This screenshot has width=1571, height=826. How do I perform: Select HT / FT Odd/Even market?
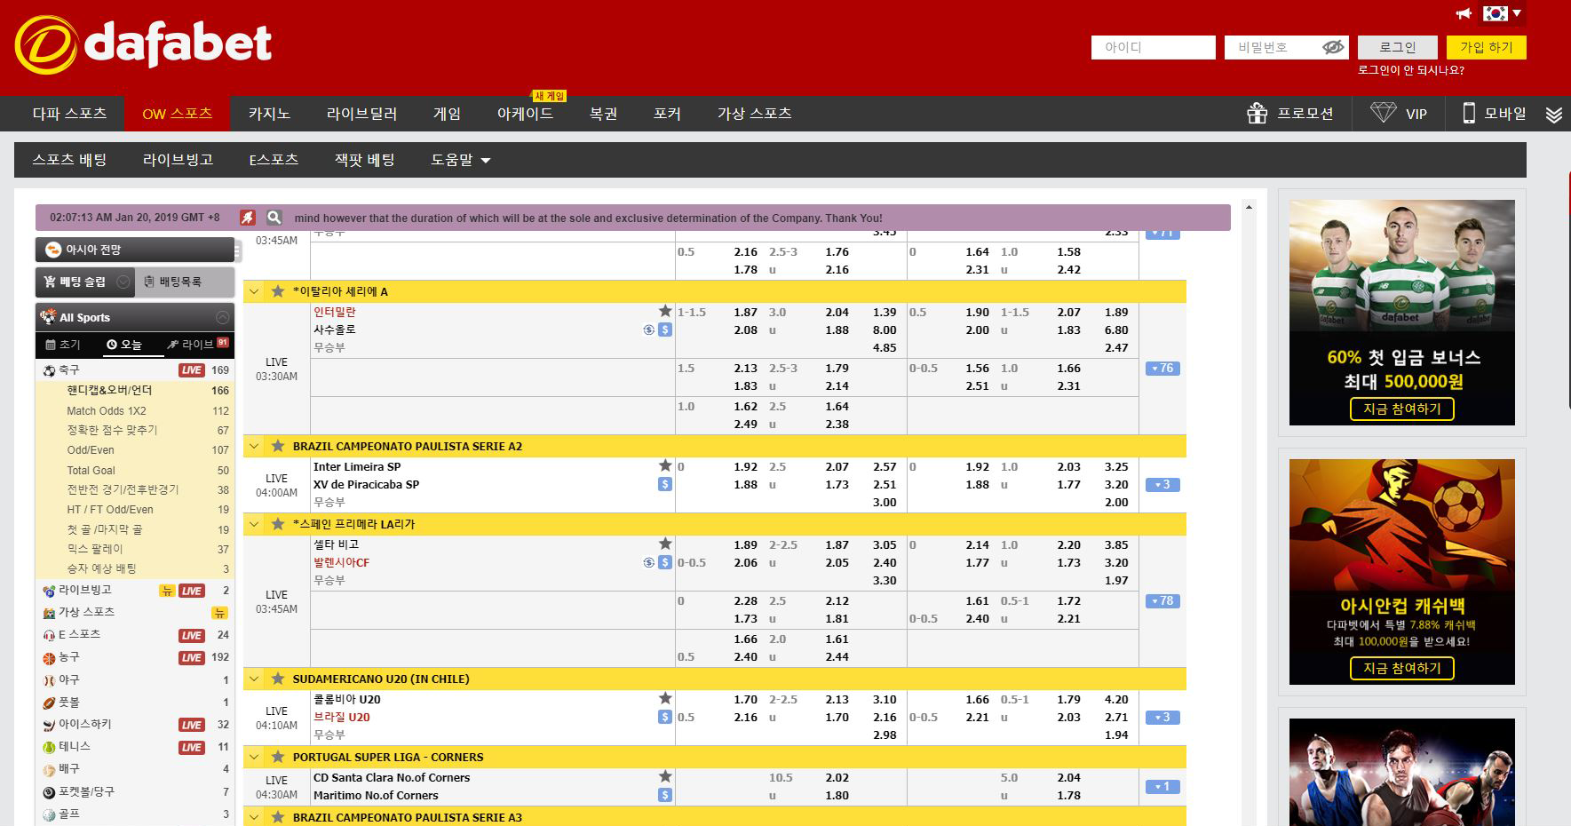[x=110, y=510]
